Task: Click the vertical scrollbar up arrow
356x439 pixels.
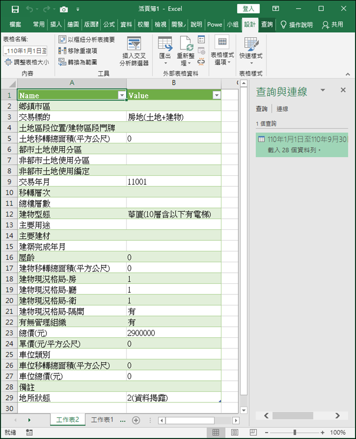Action: tap(244, 84)
